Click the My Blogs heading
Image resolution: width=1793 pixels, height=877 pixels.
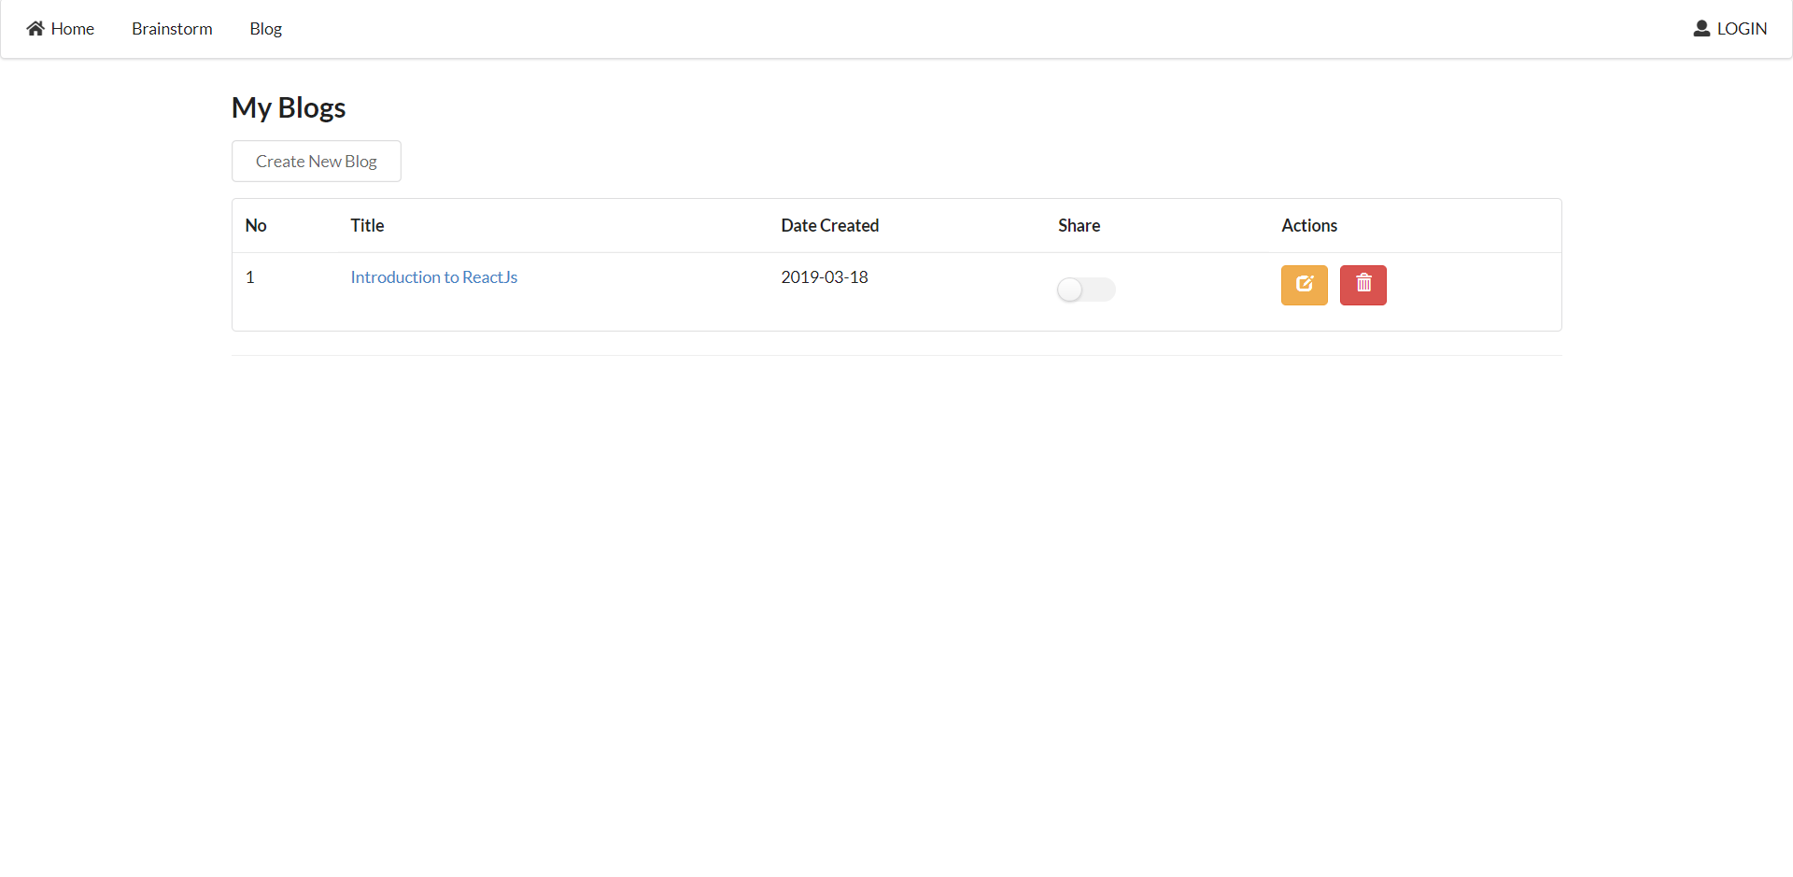click(x=289, y=108)
